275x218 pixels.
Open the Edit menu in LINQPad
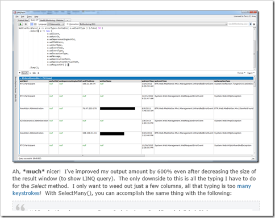point(23,16)
